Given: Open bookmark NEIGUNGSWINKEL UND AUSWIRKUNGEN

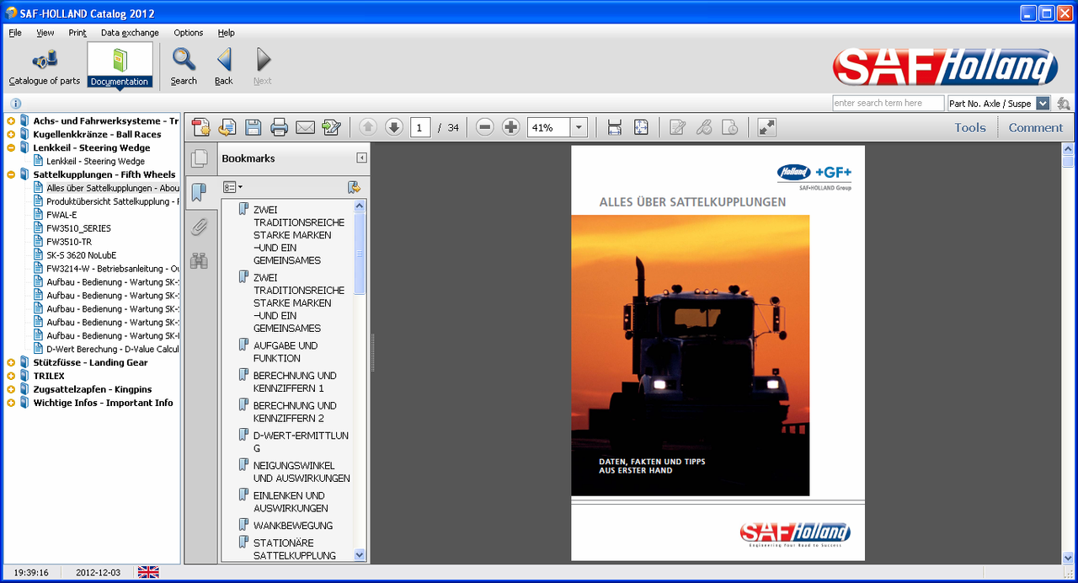Looking at the screenshot, I should coord(302,472).
